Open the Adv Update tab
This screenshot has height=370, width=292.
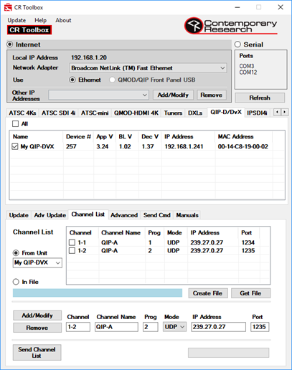[50, 215]
